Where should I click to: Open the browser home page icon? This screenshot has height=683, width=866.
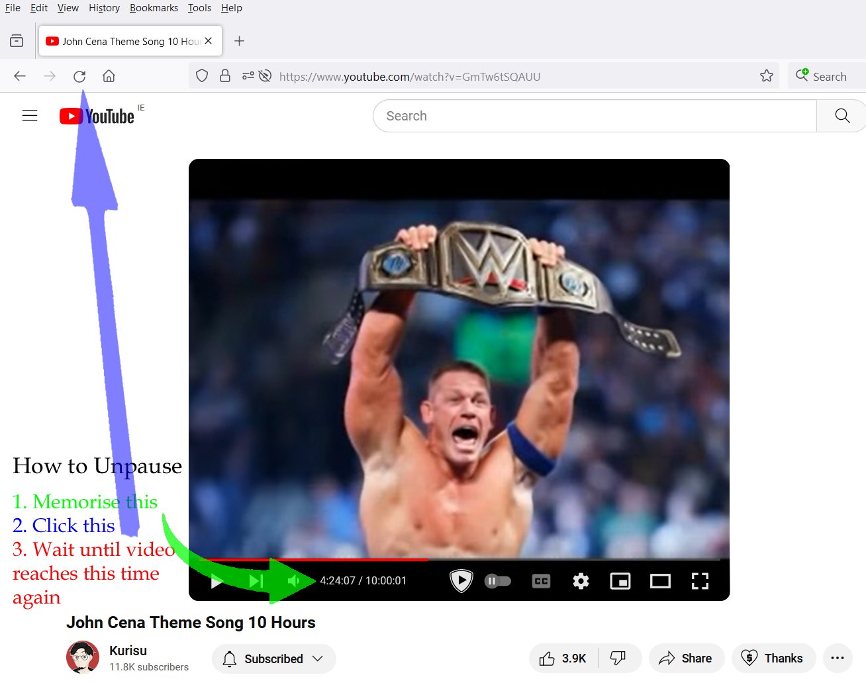pos(109,76)
